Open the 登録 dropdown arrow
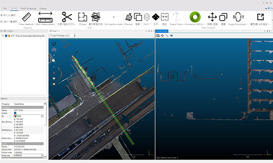Viewport: 273px width, 163px height. [141, 24]
